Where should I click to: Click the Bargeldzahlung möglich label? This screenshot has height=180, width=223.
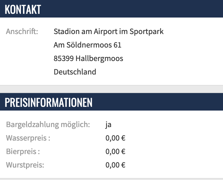48,125
